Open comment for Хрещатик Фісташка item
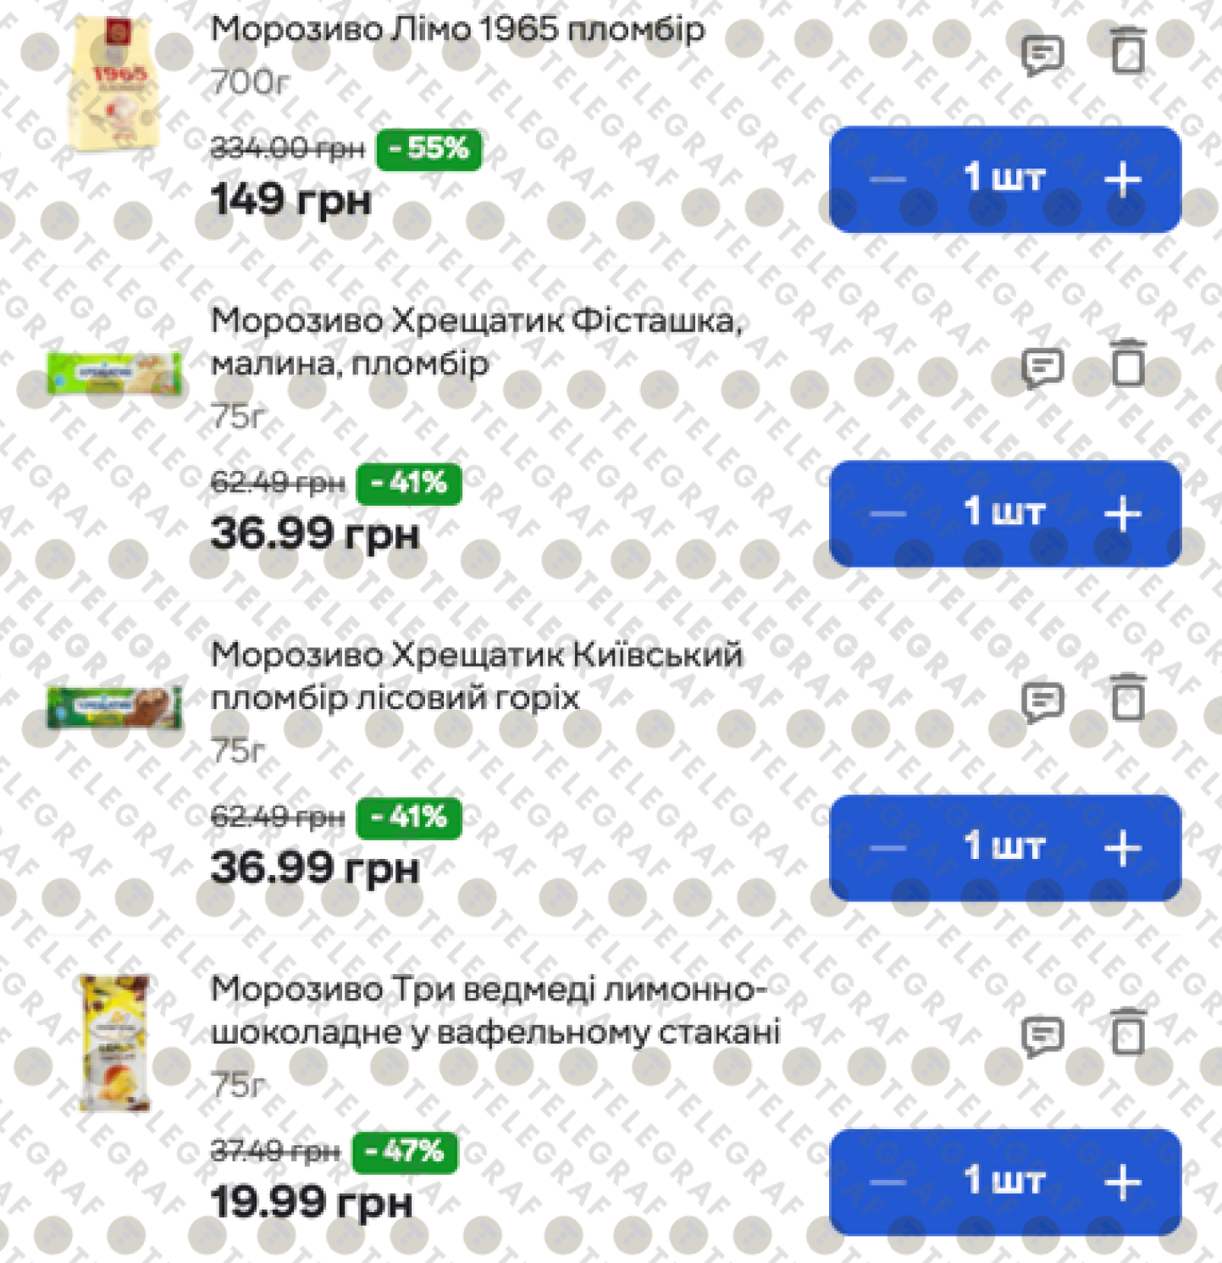The width and height of the screenshot is (1222, 1263). coord(1042,368)
